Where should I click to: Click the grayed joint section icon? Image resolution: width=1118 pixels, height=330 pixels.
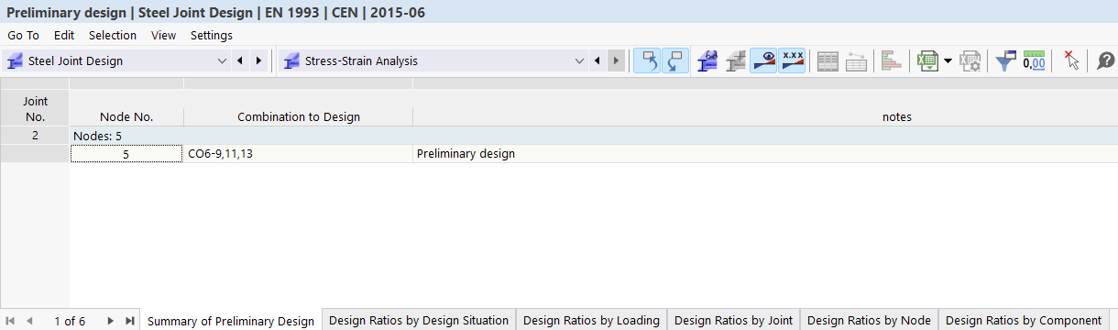point(735,61)
